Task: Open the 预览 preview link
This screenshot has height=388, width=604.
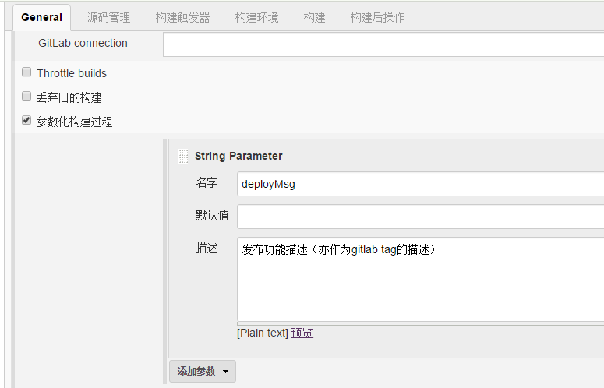Action: click(302, 333)
